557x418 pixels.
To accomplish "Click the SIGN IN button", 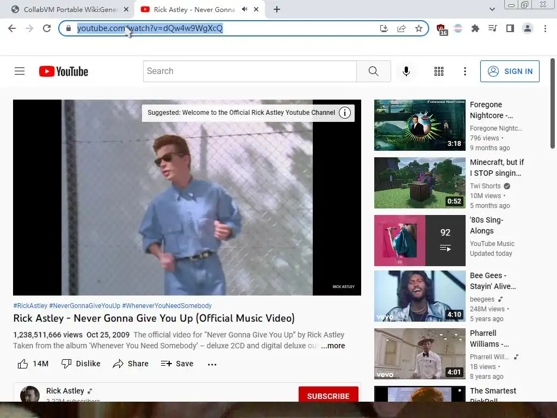I will pos(510,71).
